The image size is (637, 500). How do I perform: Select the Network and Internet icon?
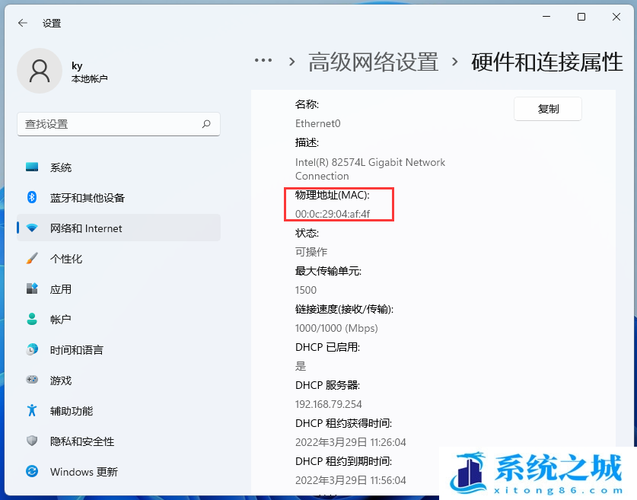tap(32, 228)
